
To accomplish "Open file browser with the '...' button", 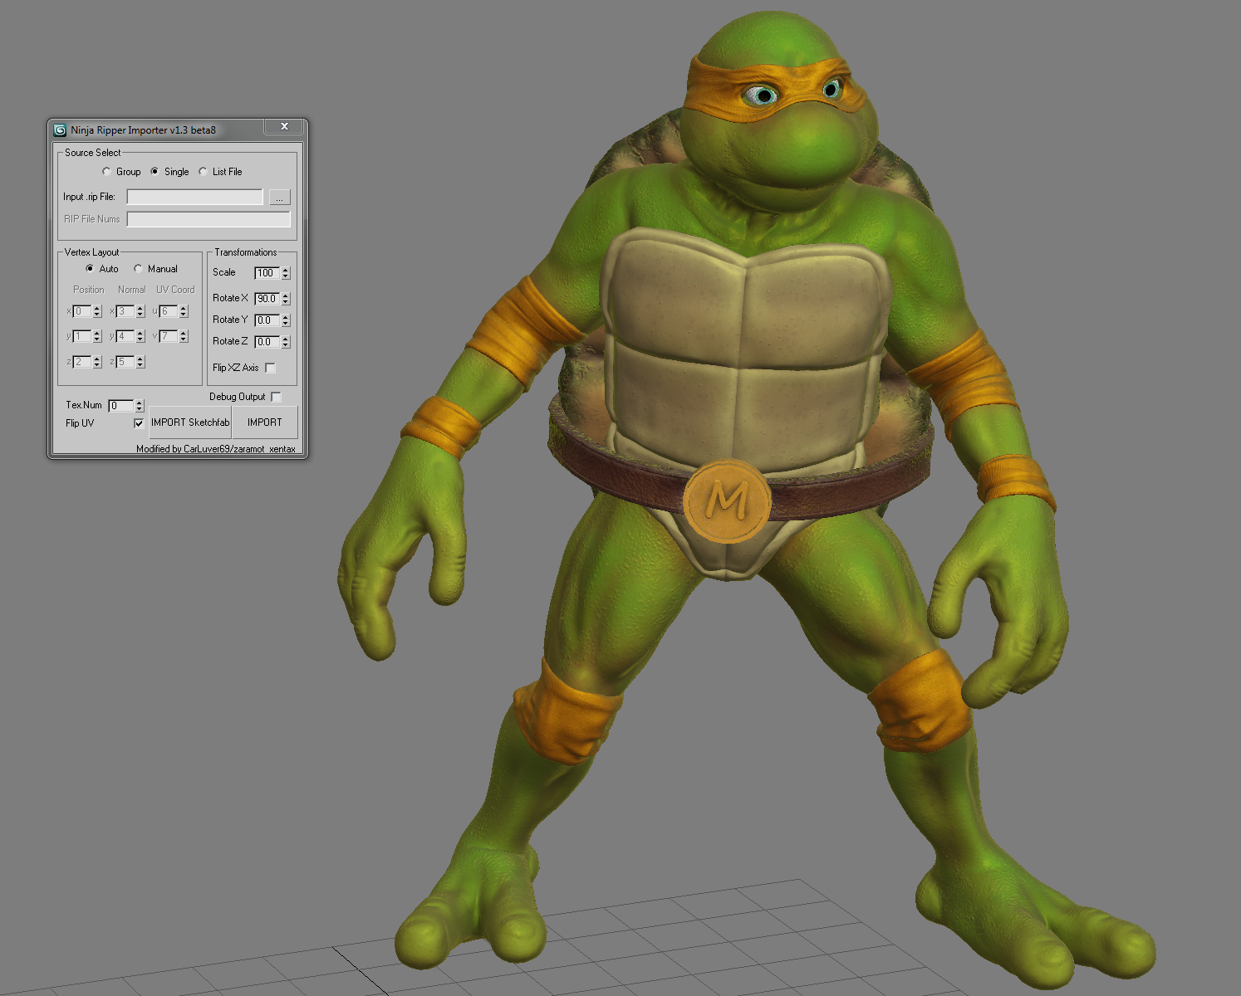I will point(280,198).
